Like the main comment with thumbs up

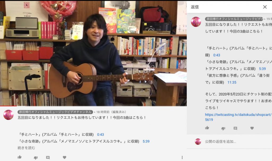[19, 157]
